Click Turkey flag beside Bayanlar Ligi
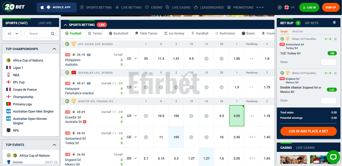 point(74,73)
